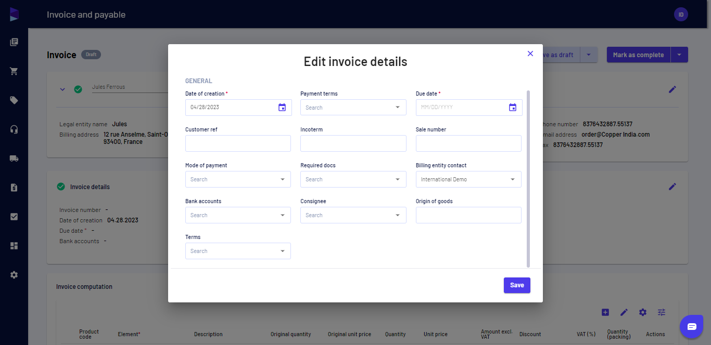
Task: Open the price tag sidebar icon
Action: [x=14, y=100]
